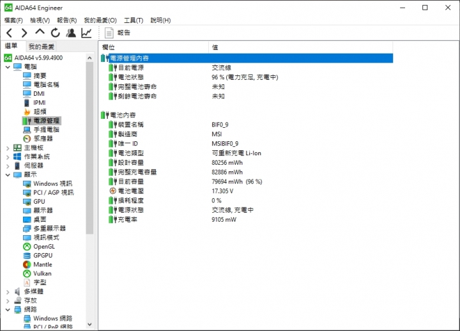This screenshot has height=331, width=460.
Task: Open the user favorites silhouette icon
Action: tap(71, 33)
